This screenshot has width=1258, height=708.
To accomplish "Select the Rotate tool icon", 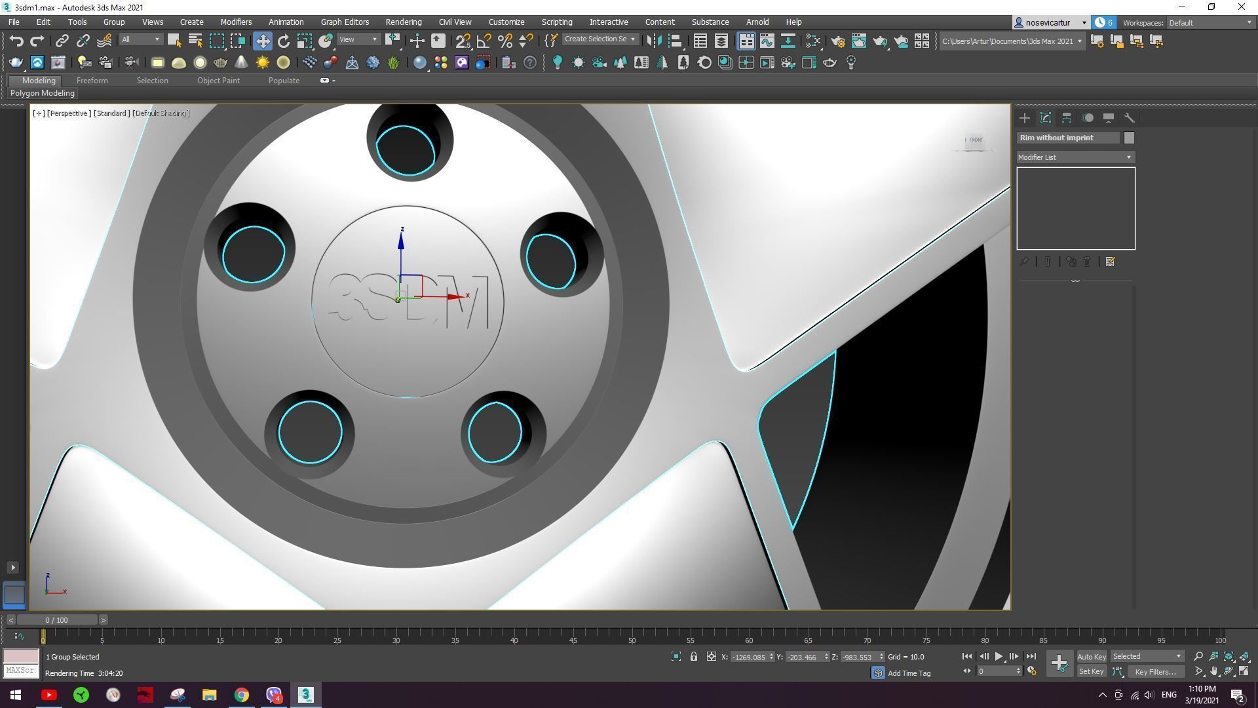I will tap(283, 41).
